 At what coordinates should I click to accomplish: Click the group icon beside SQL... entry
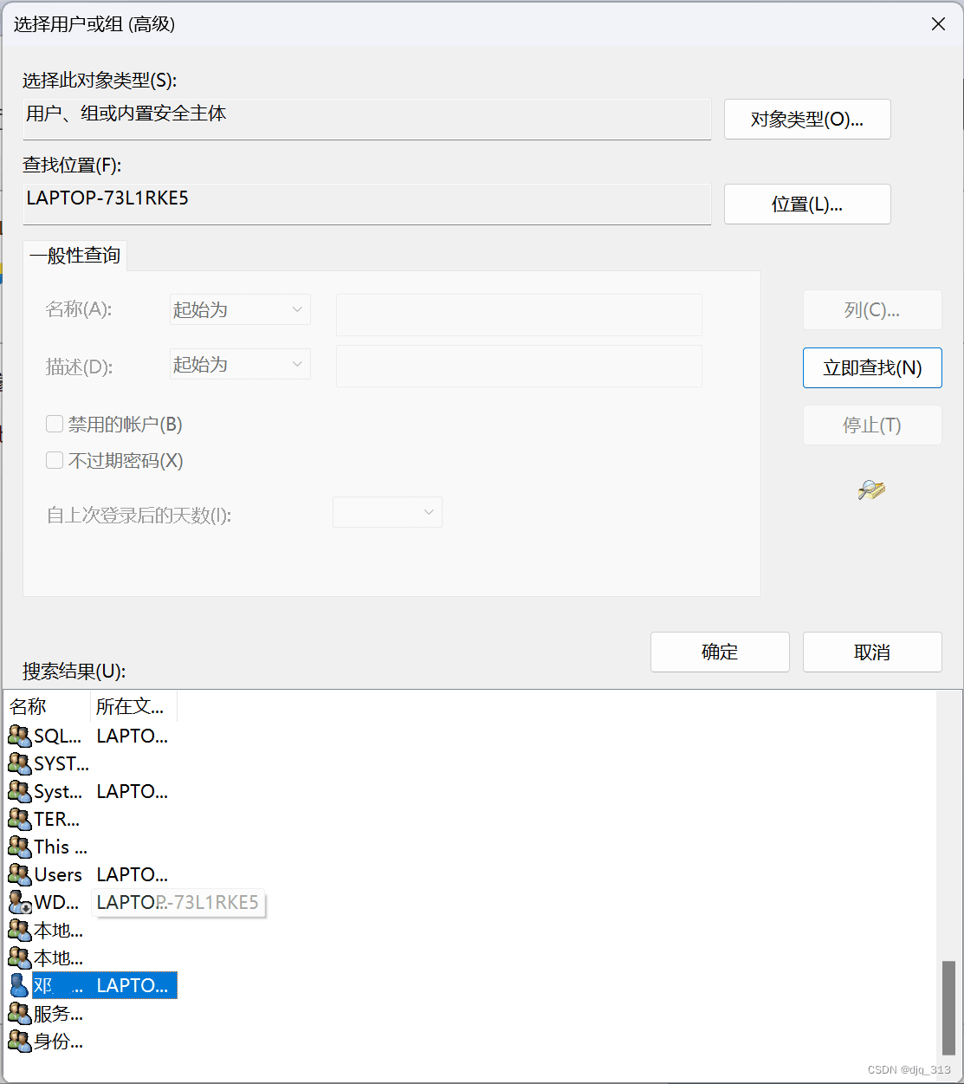(x=19, y=736)
